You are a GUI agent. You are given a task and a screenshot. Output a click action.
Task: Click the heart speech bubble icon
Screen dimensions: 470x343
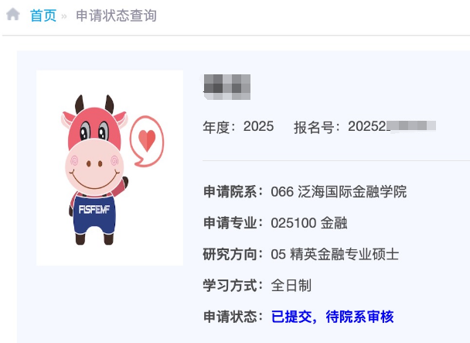147,141
